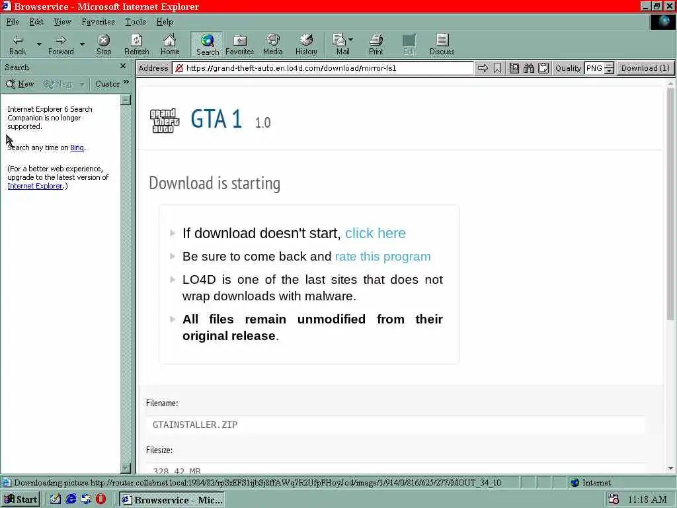Click the Internet zone indicator in status bar
The height and width of the screenshot is (508, 677).
pos(590,483)
